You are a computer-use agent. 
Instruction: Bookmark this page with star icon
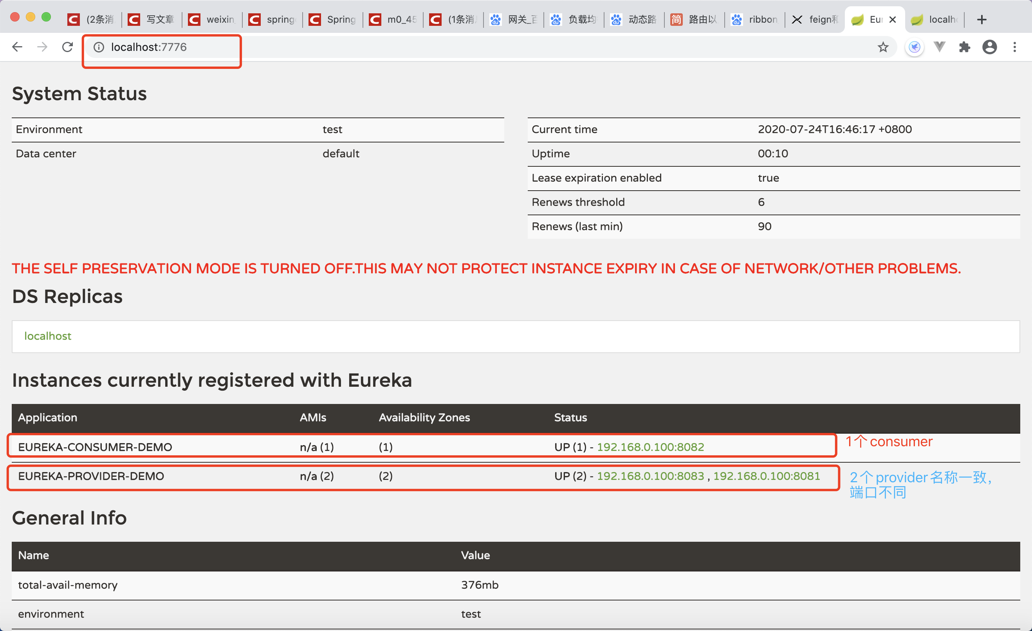point(883,47)
